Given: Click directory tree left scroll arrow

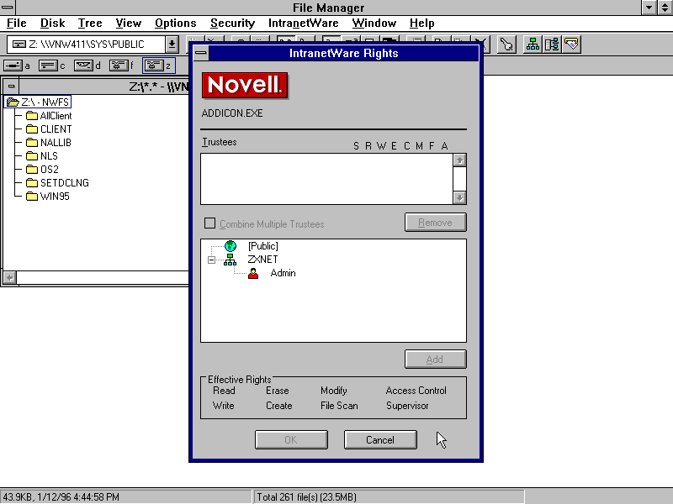Looking at the screenshot, I should (10, 277).
